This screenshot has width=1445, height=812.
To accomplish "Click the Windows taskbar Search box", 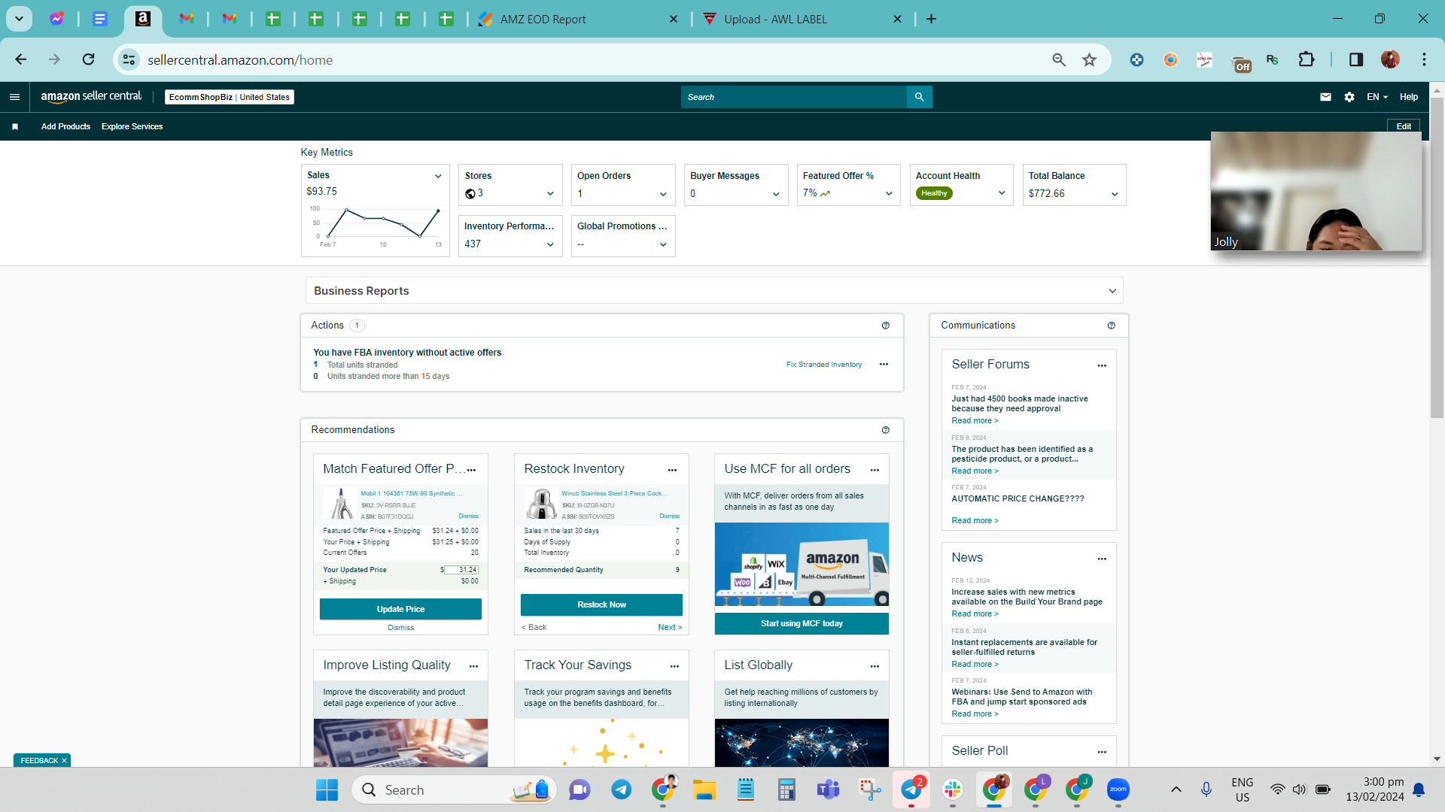I will click(454, 789).
